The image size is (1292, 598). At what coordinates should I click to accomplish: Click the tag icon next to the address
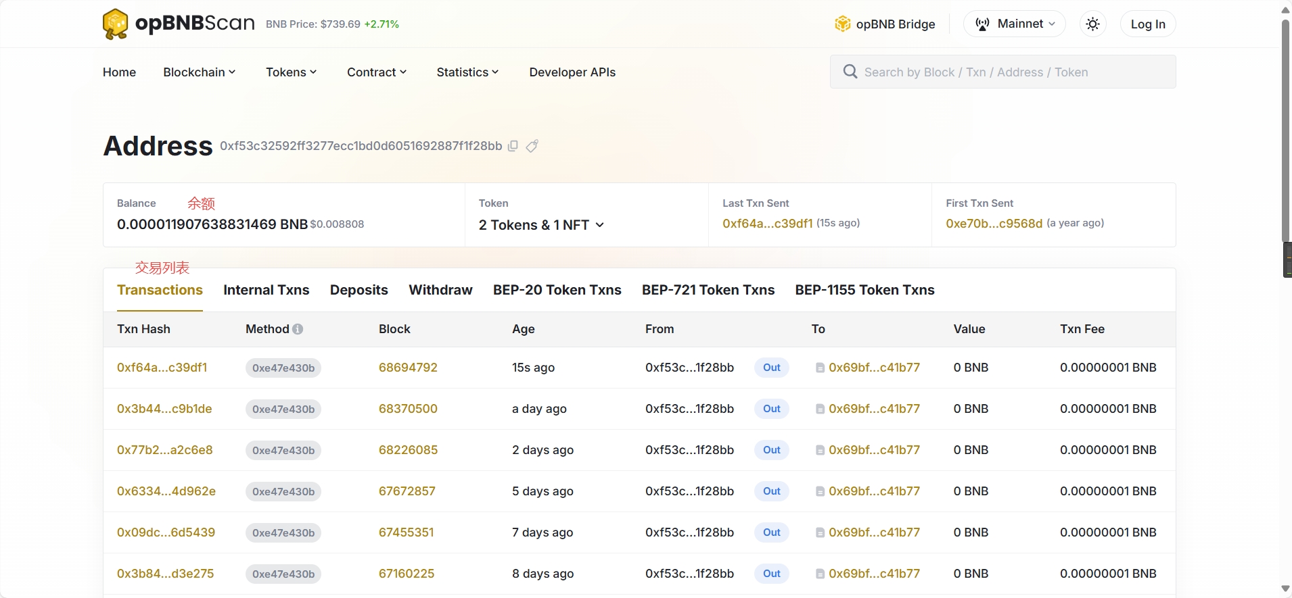point(532,146)
